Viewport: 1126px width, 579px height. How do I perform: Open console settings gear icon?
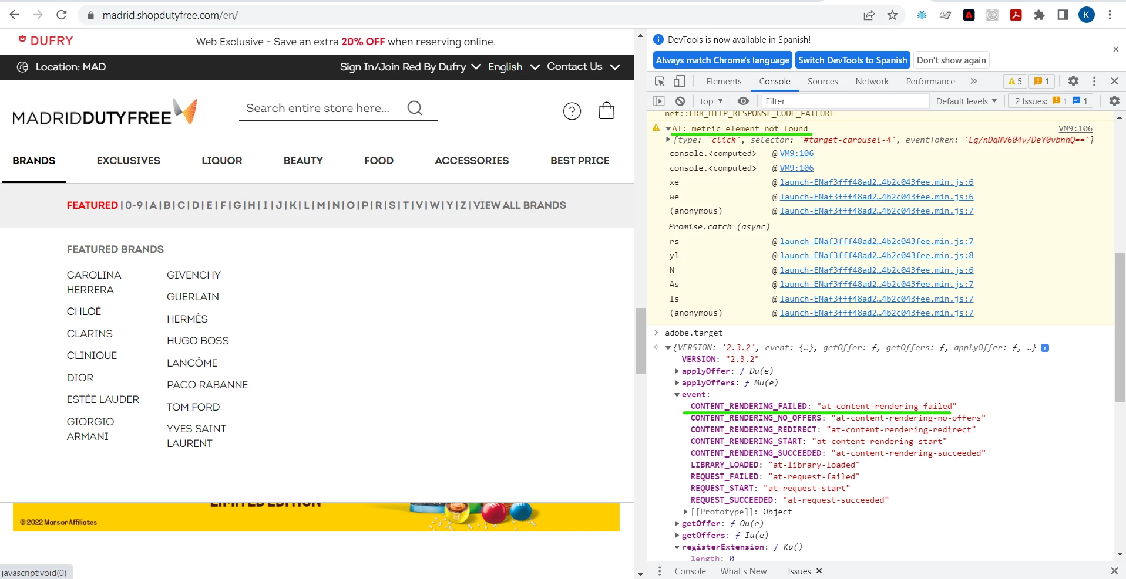[x=1114, y=101]
